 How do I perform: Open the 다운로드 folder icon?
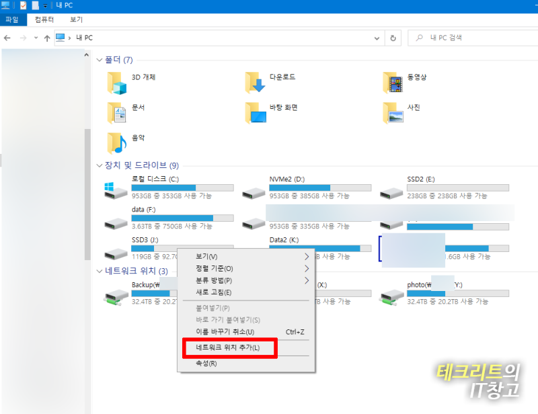(255, 83)
